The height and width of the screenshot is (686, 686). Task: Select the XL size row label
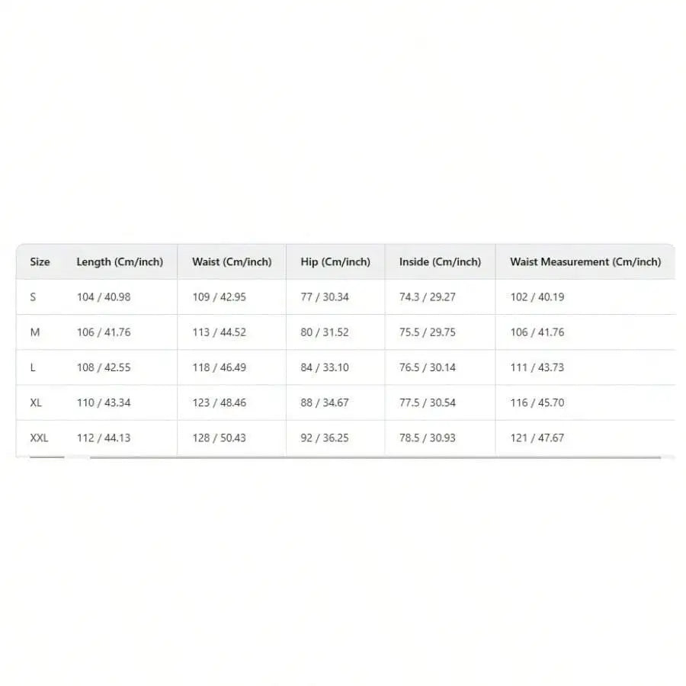pos(36,402)
